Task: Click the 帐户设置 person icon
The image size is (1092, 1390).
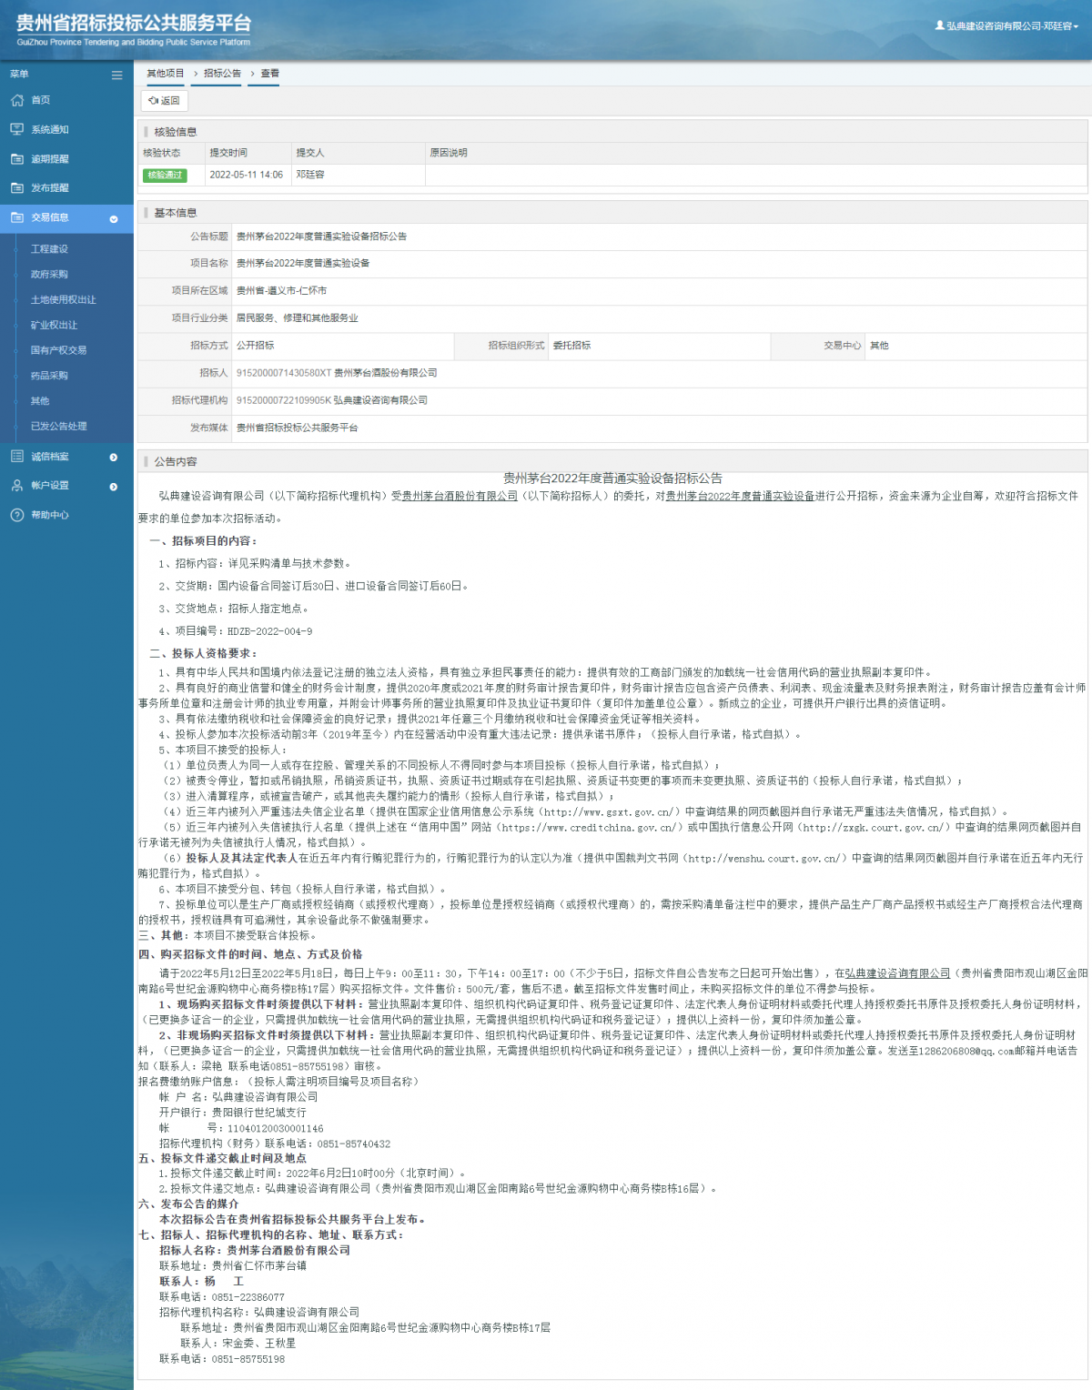Action: point(17,486)
